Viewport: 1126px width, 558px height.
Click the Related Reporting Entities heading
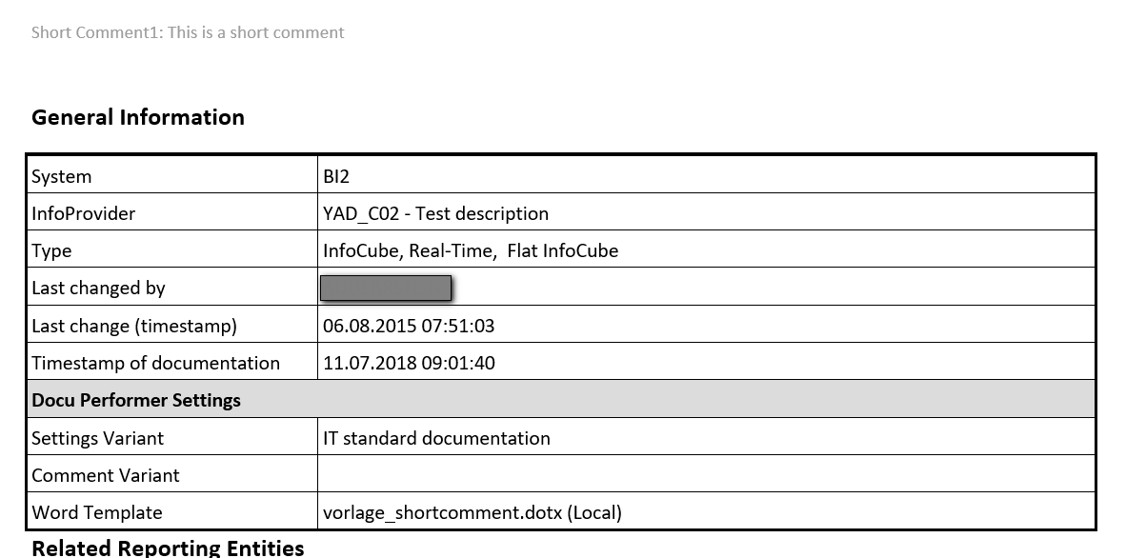168,548
